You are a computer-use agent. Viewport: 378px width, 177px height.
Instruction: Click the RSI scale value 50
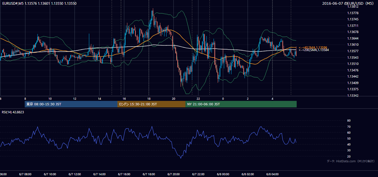[x=349, y=139]
